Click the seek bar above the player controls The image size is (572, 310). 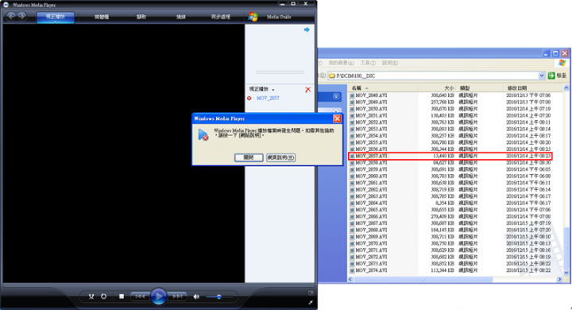tap(159, 285)
